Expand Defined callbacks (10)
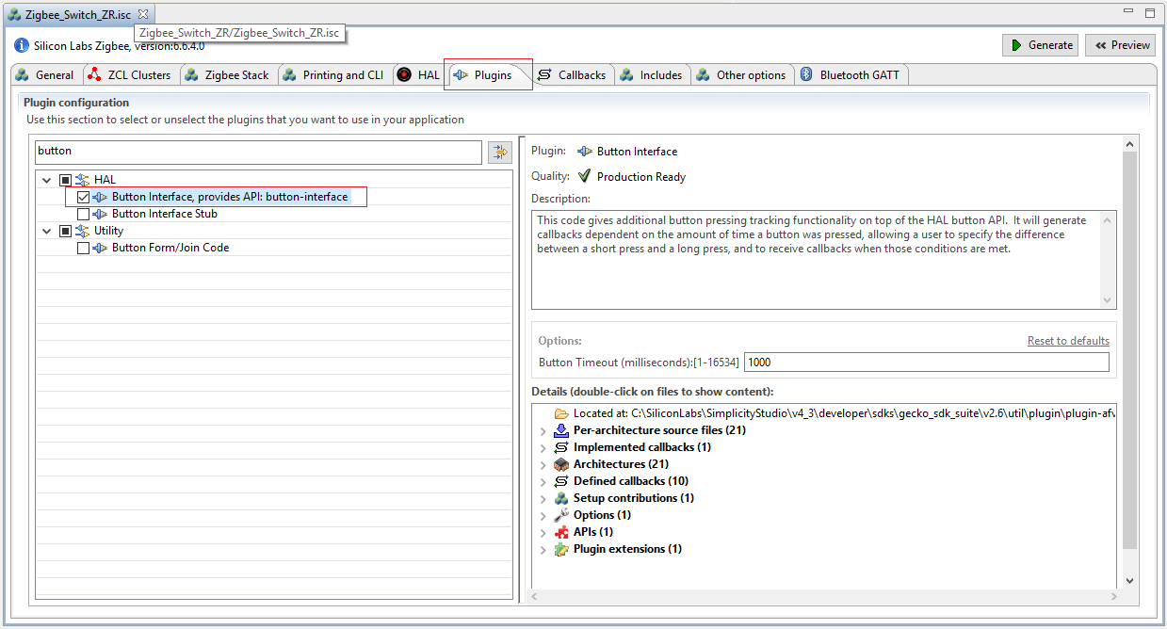 [x=543, y=481]
